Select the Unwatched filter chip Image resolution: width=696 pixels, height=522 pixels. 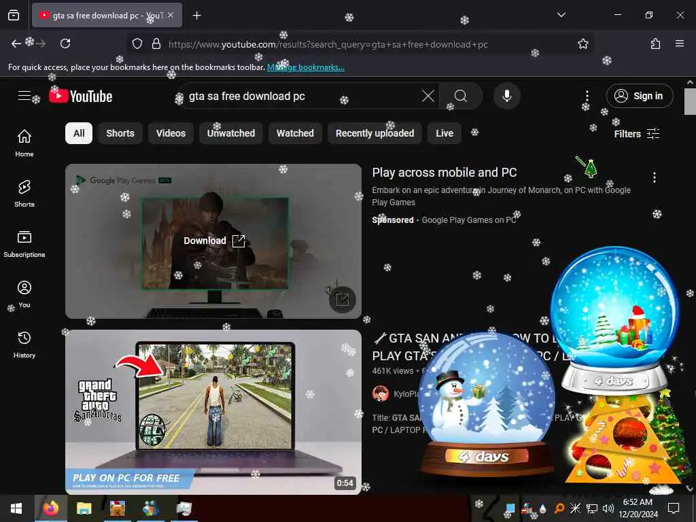coord(231,133)
